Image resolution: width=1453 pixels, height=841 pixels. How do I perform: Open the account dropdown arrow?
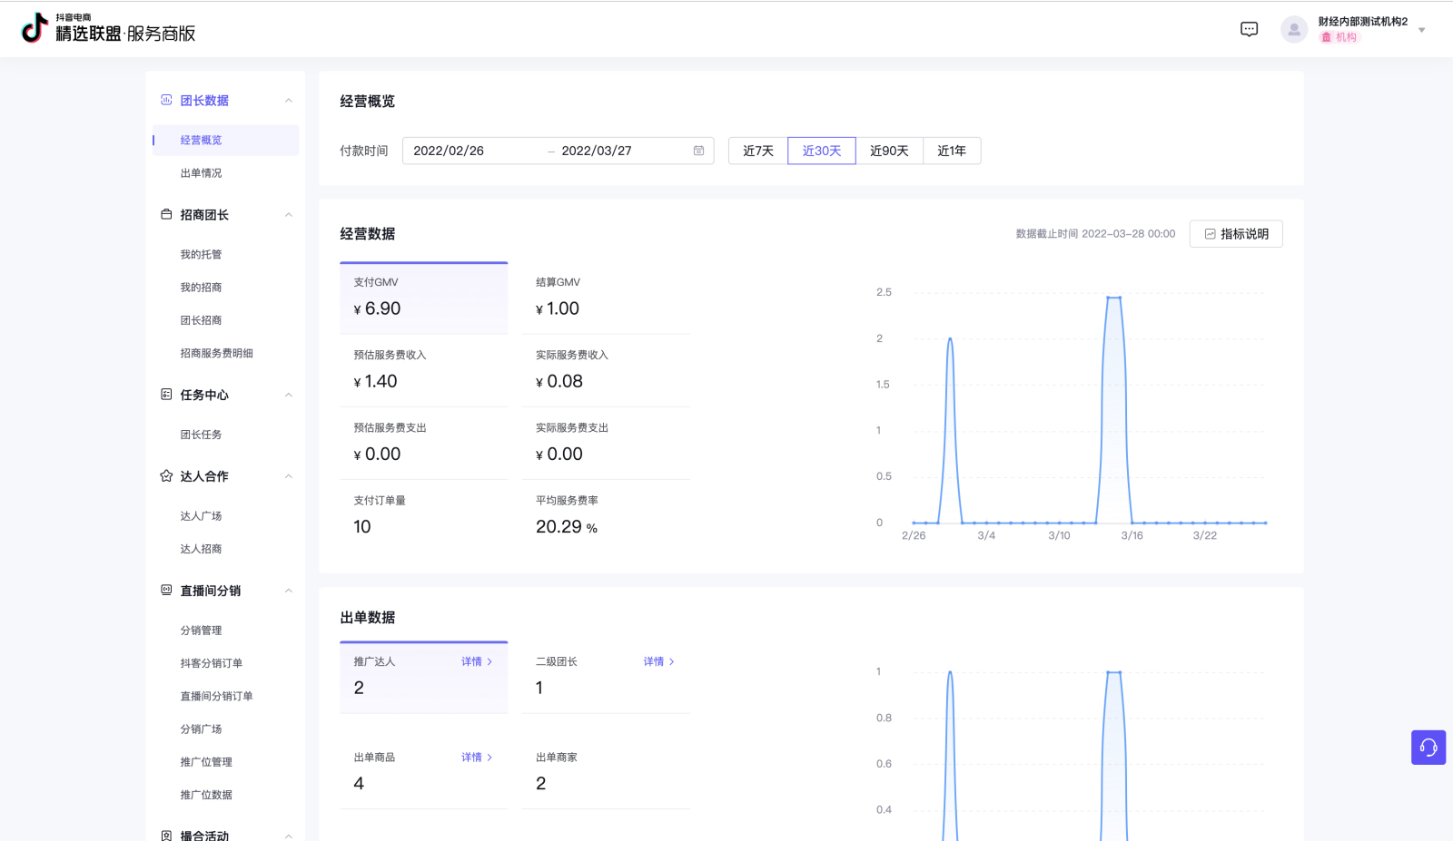(x=1422, y=30)
